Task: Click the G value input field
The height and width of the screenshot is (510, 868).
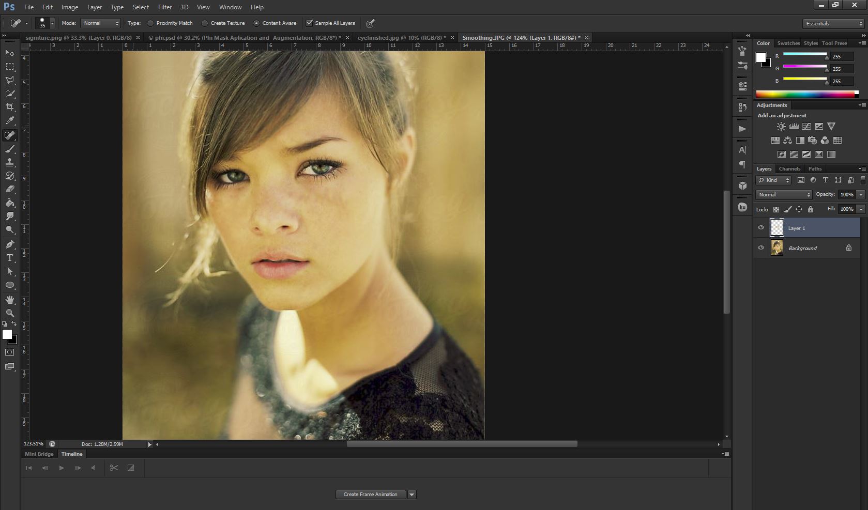Action: pos(843,69)
